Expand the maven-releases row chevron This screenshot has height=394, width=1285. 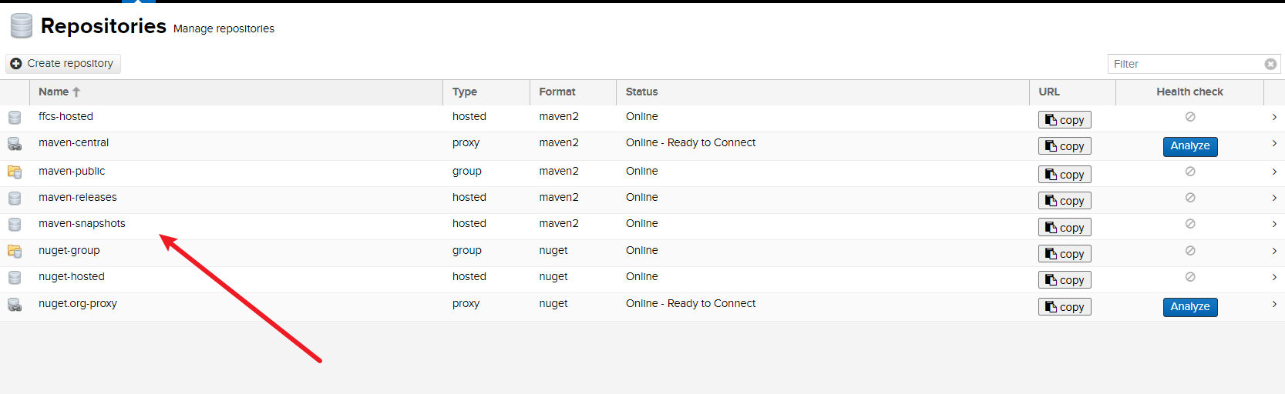tap(1273, 198)
